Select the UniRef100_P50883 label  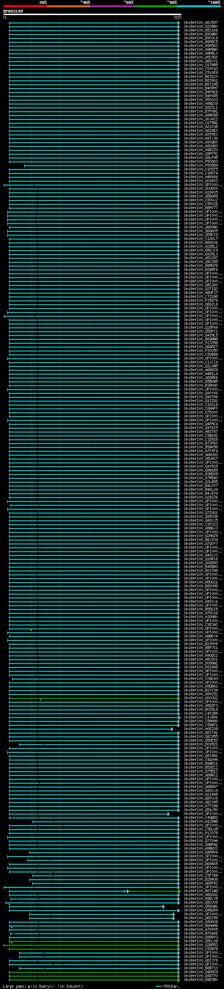[x=201, y=162]
